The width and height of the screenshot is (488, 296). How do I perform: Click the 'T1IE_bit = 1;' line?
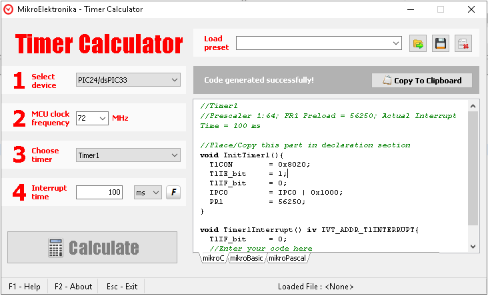tap(249, 174)
